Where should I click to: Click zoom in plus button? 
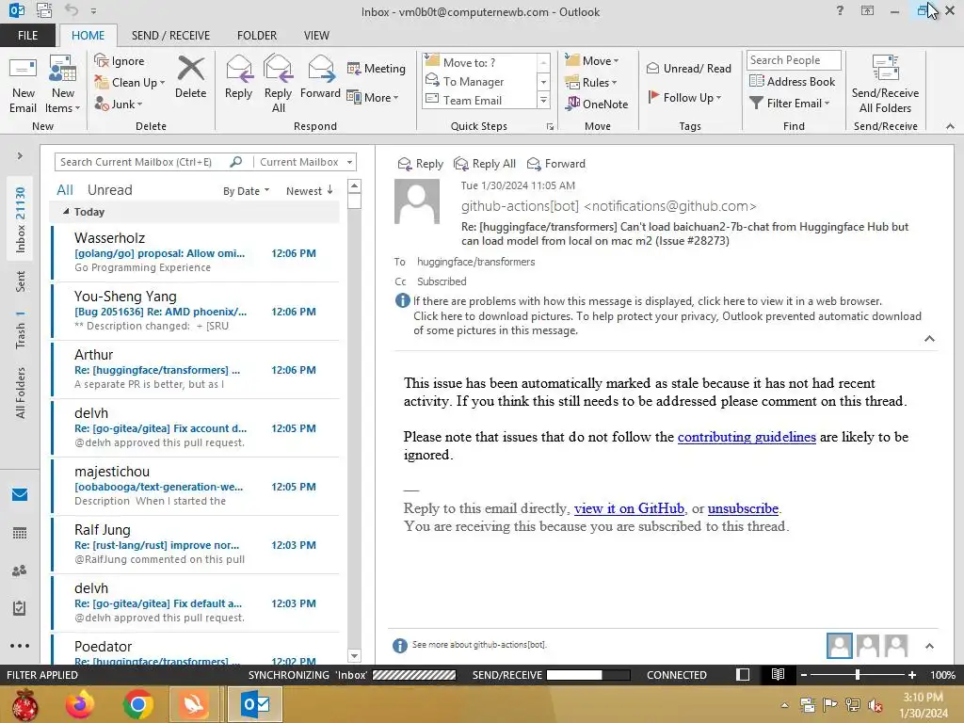pos(911,675)
